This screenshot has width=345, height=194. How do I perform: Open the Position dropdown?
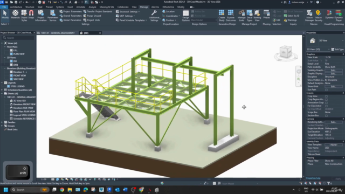pyautogui.click(x=169, y=20)
